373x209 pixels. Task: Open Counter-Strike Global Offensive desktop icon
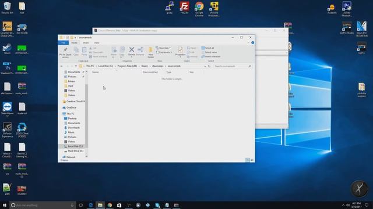pos(7,29)
